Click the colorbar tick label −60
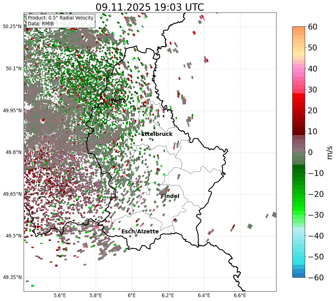 [315, 278]
